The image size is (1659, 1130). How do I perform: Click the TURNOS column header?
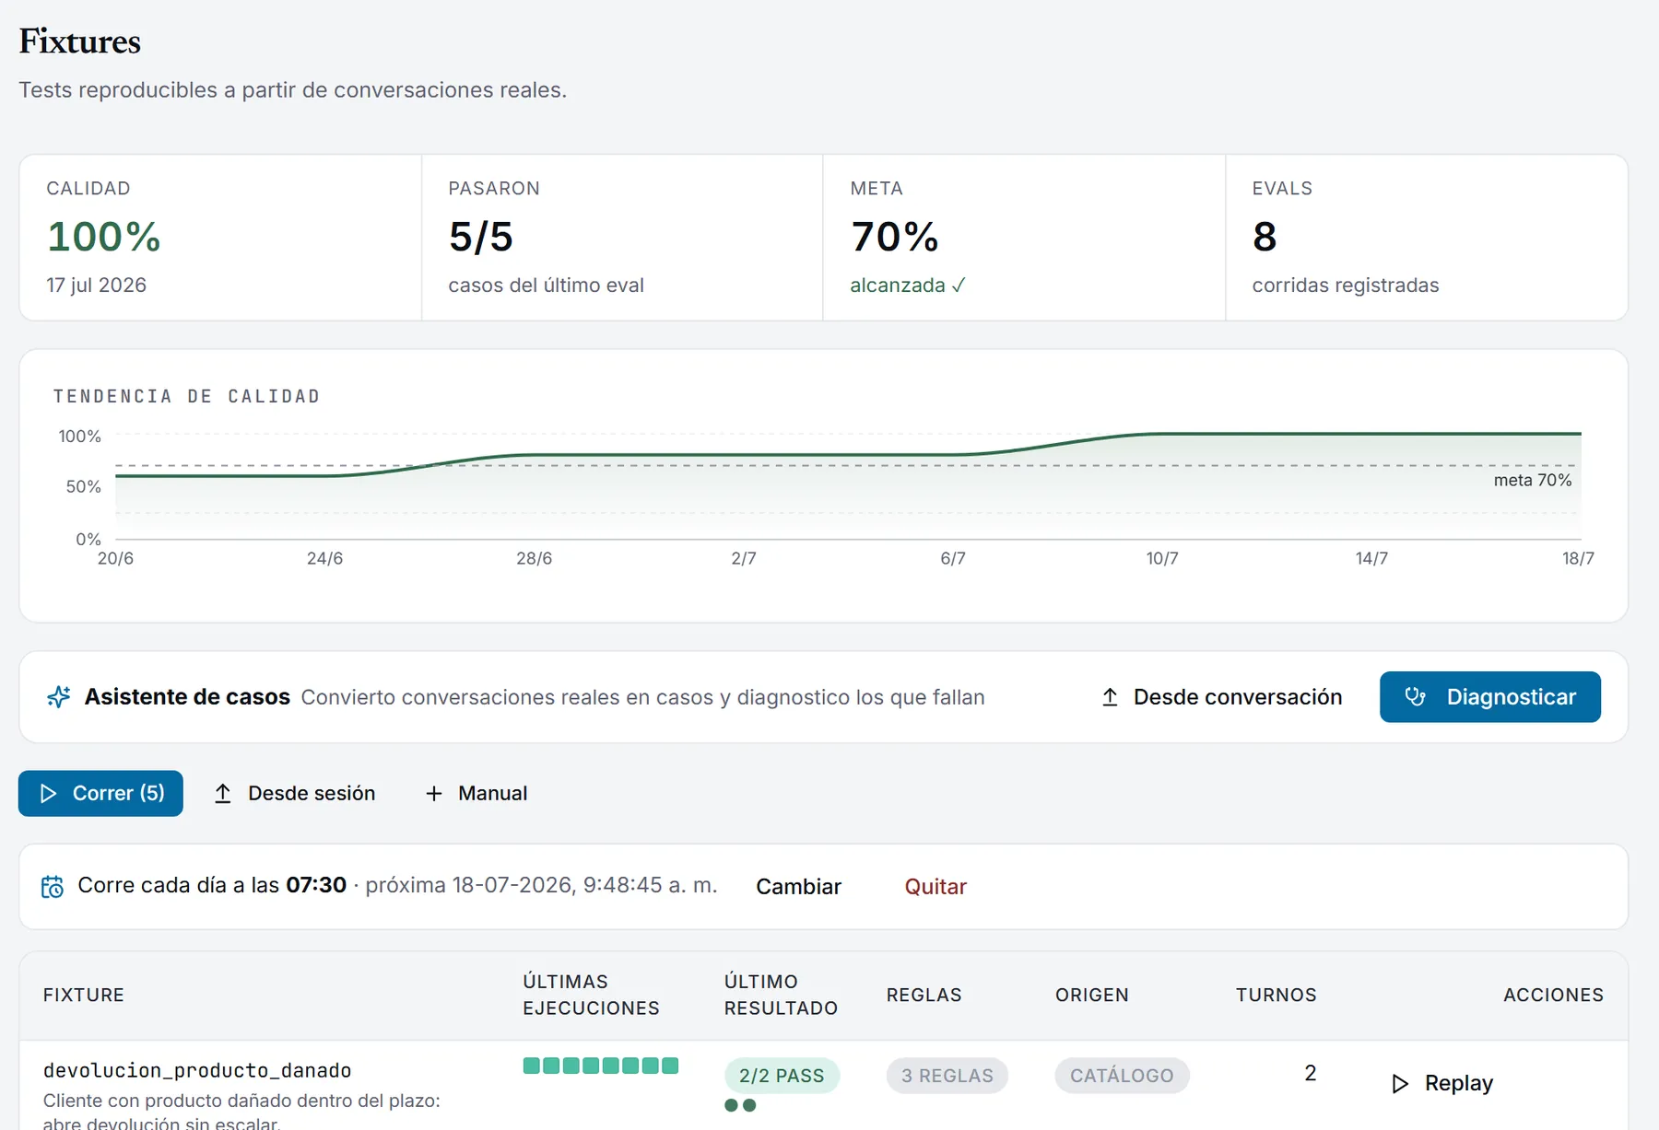coord(1276,995)
